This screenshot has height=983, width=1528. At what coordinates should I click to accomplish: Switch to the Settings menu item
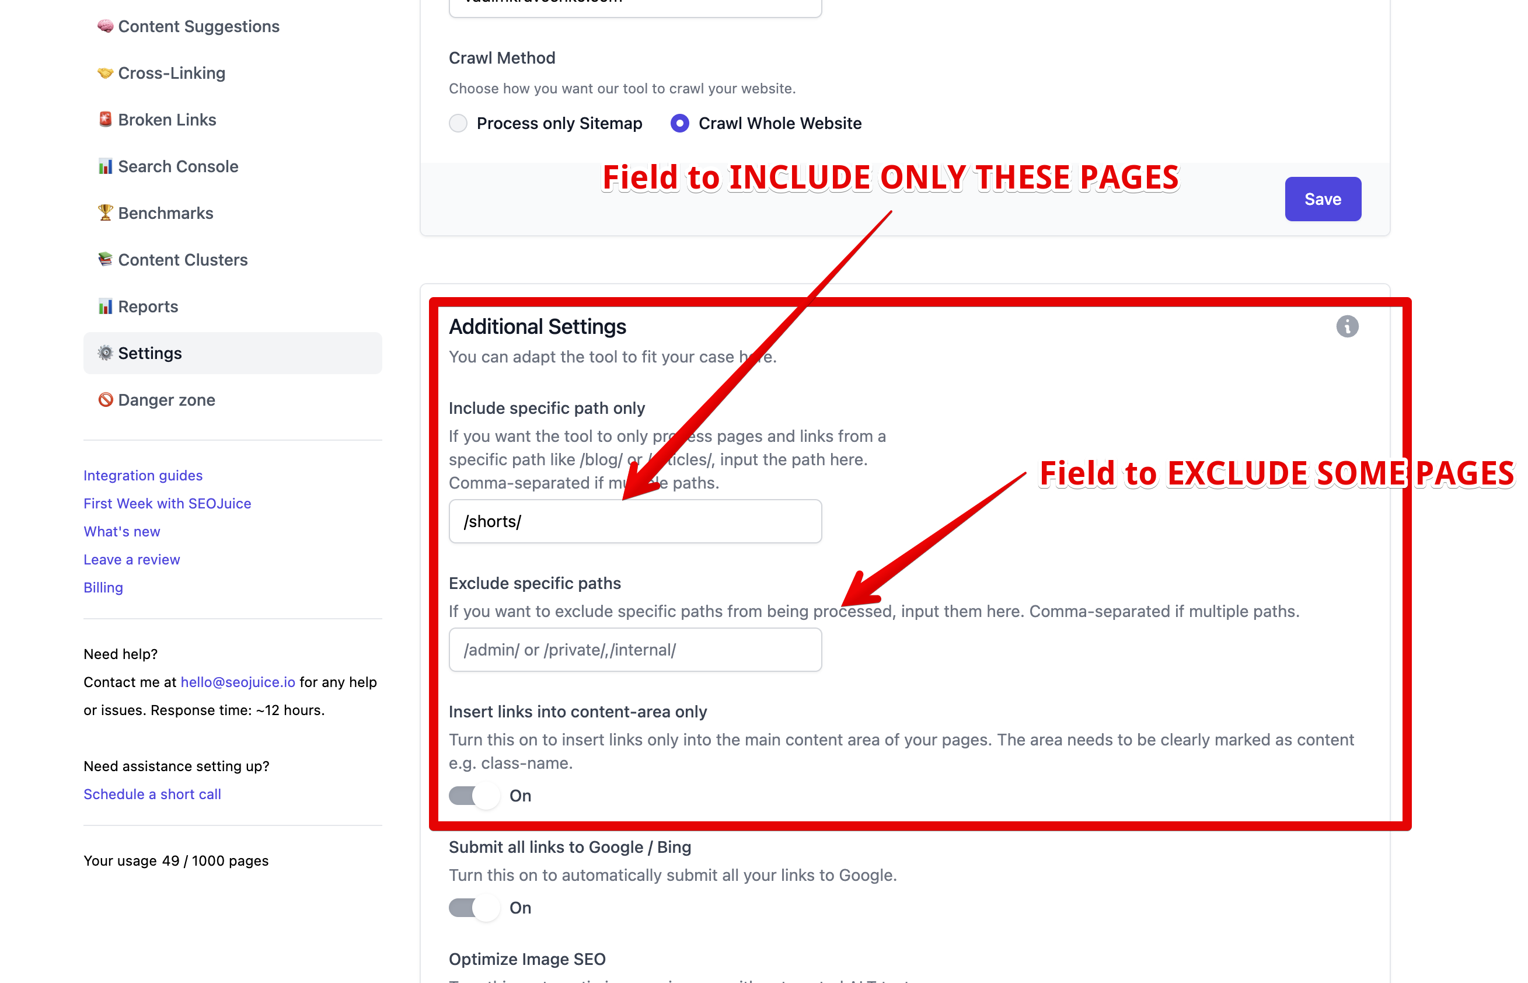pyautogui.click(x=149, y=353)
